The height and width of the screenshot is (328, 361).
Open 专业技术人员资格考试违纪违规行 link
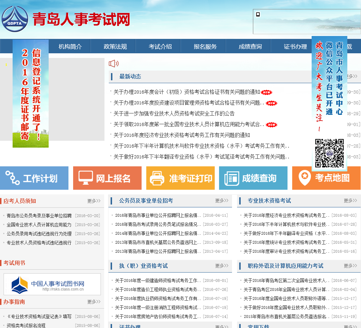pos(39,243)
